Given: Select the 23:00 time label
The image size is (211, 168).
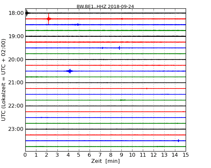Looking at the screenshot, I should 16,129.
